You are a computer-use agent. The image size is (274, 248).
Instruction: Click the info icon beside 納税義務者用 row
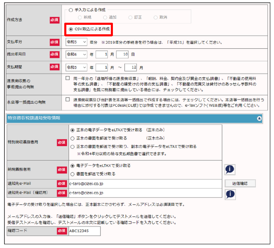(x=230, y=169)
